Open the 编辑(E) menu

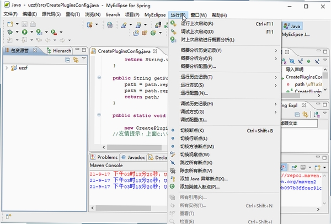coord(30,14)
